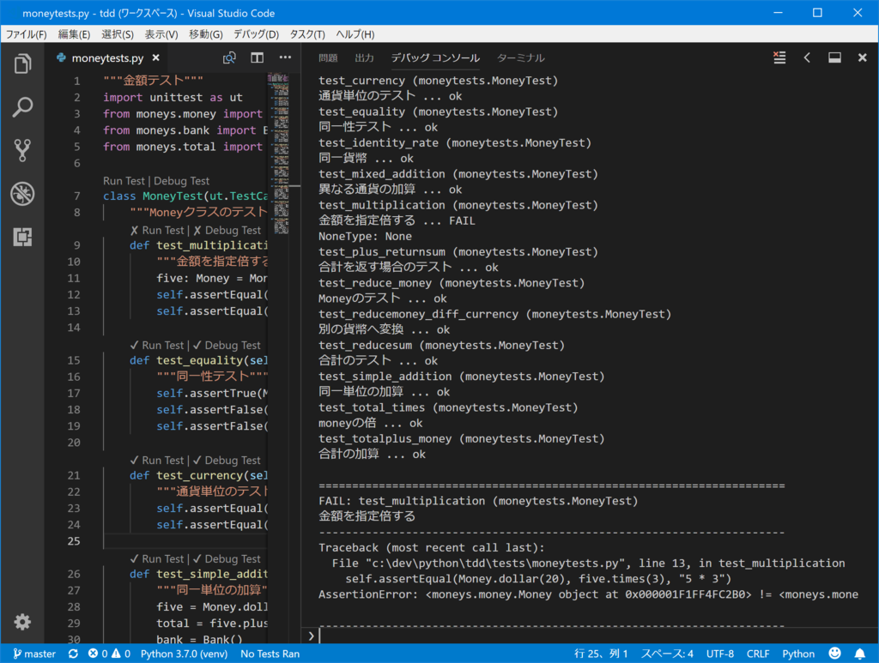
Task: Clear the debug console output
Action: tap(779, 57)
